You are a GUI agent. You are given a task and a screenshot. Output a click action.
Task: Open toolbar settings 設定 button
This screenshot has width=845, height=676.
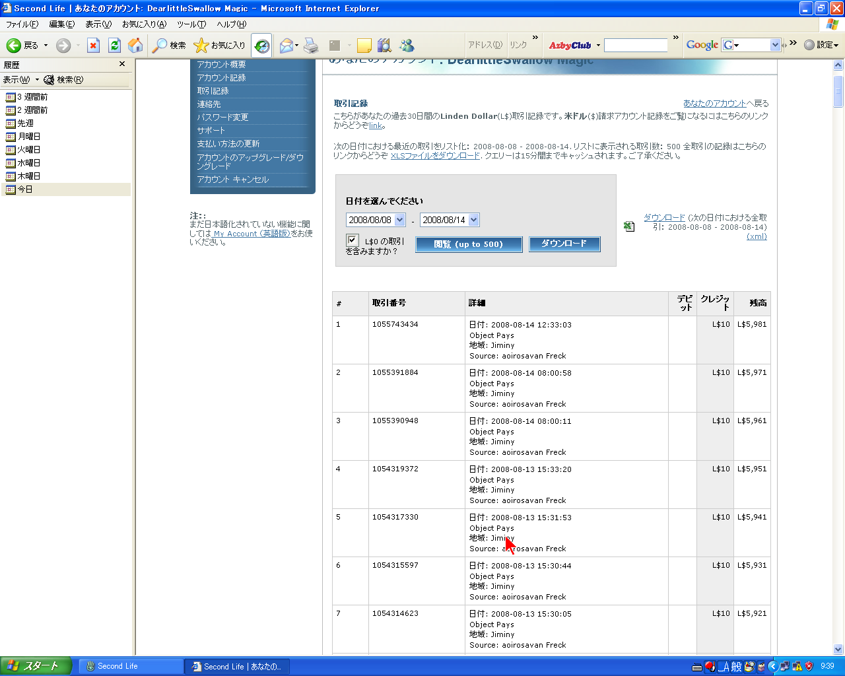[x=821, y=45]
